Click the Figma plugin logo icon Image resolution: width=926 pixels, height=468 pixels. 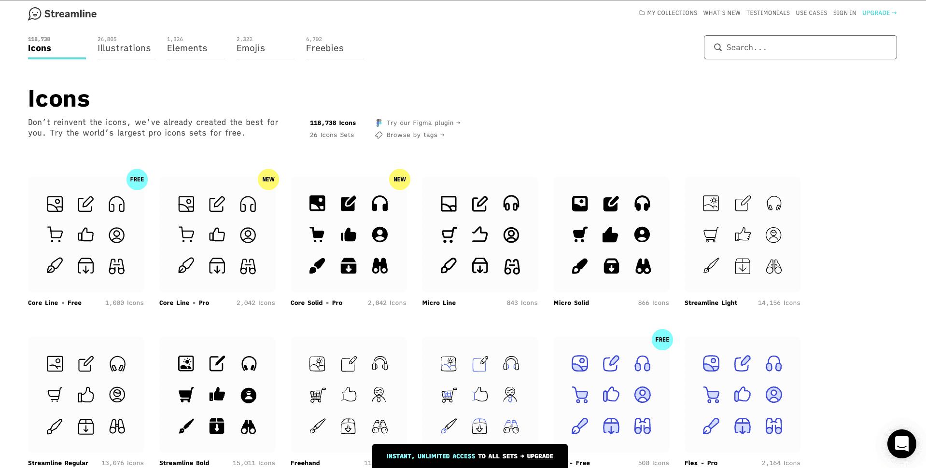coord(379,123)
